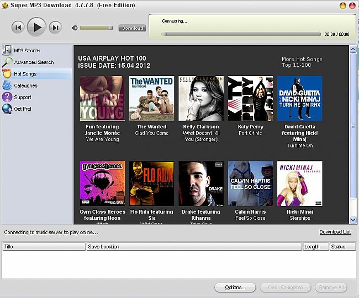Select Flo Rida album cover
Image resolution: width=359 pixels, height=298 pixels.
[x=151, y=183]
